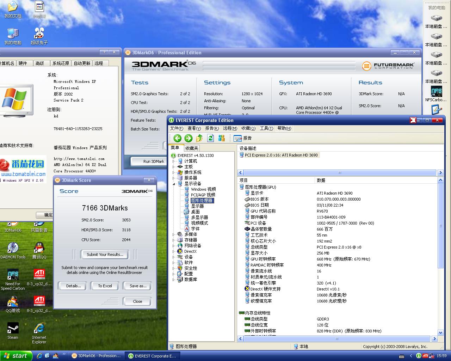Expand the 计算机 tree node
The image size is (451, 361).
click(x=174, y=161)
